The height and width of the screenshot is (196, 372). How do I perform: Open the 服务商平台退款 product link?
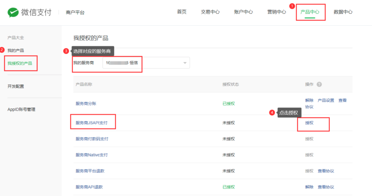click(90, 171)
